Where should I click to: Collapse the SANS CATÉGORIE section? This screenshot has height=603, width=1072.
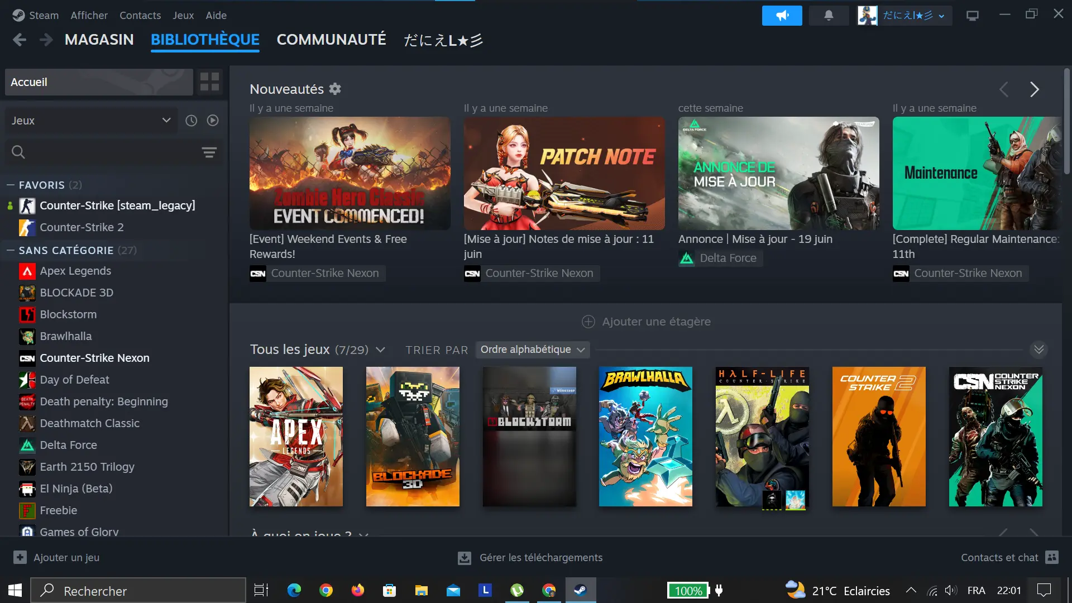coord(11,250)
